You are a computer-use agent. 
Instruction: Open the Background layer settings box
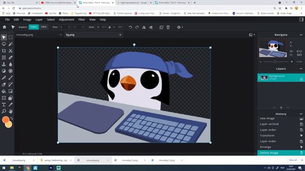[301, 79]
